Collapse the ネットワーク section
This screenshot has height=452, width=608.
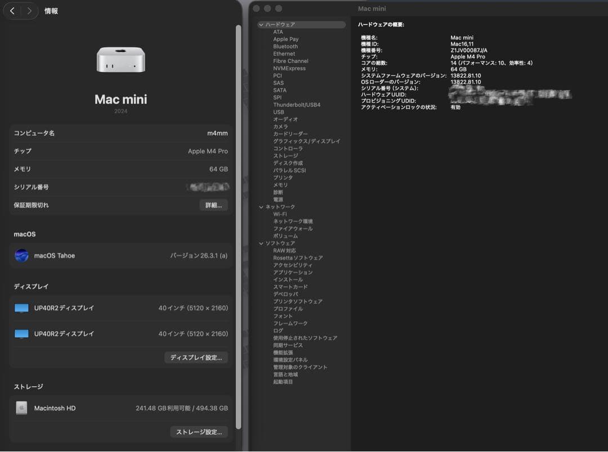click(261, 207)
